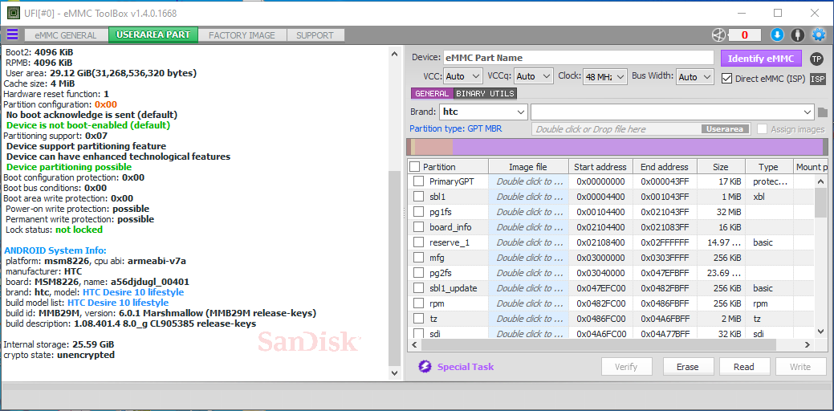
Task: Click the UFI app icon in title bar
Action: tap(13, 13)
